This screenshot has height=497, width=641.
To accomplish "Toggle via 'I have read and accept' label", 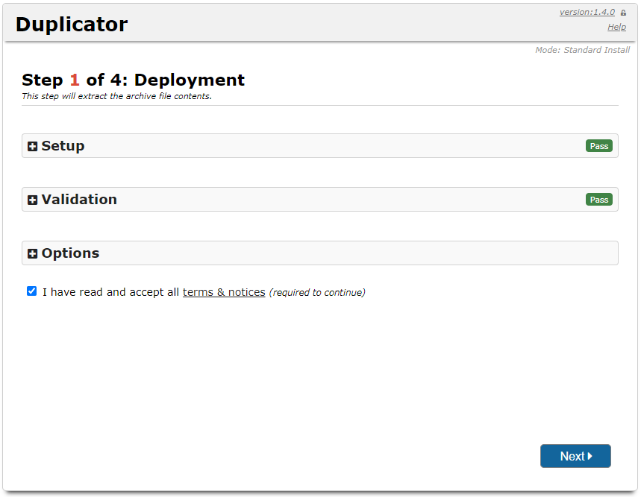I will (110, 292).
